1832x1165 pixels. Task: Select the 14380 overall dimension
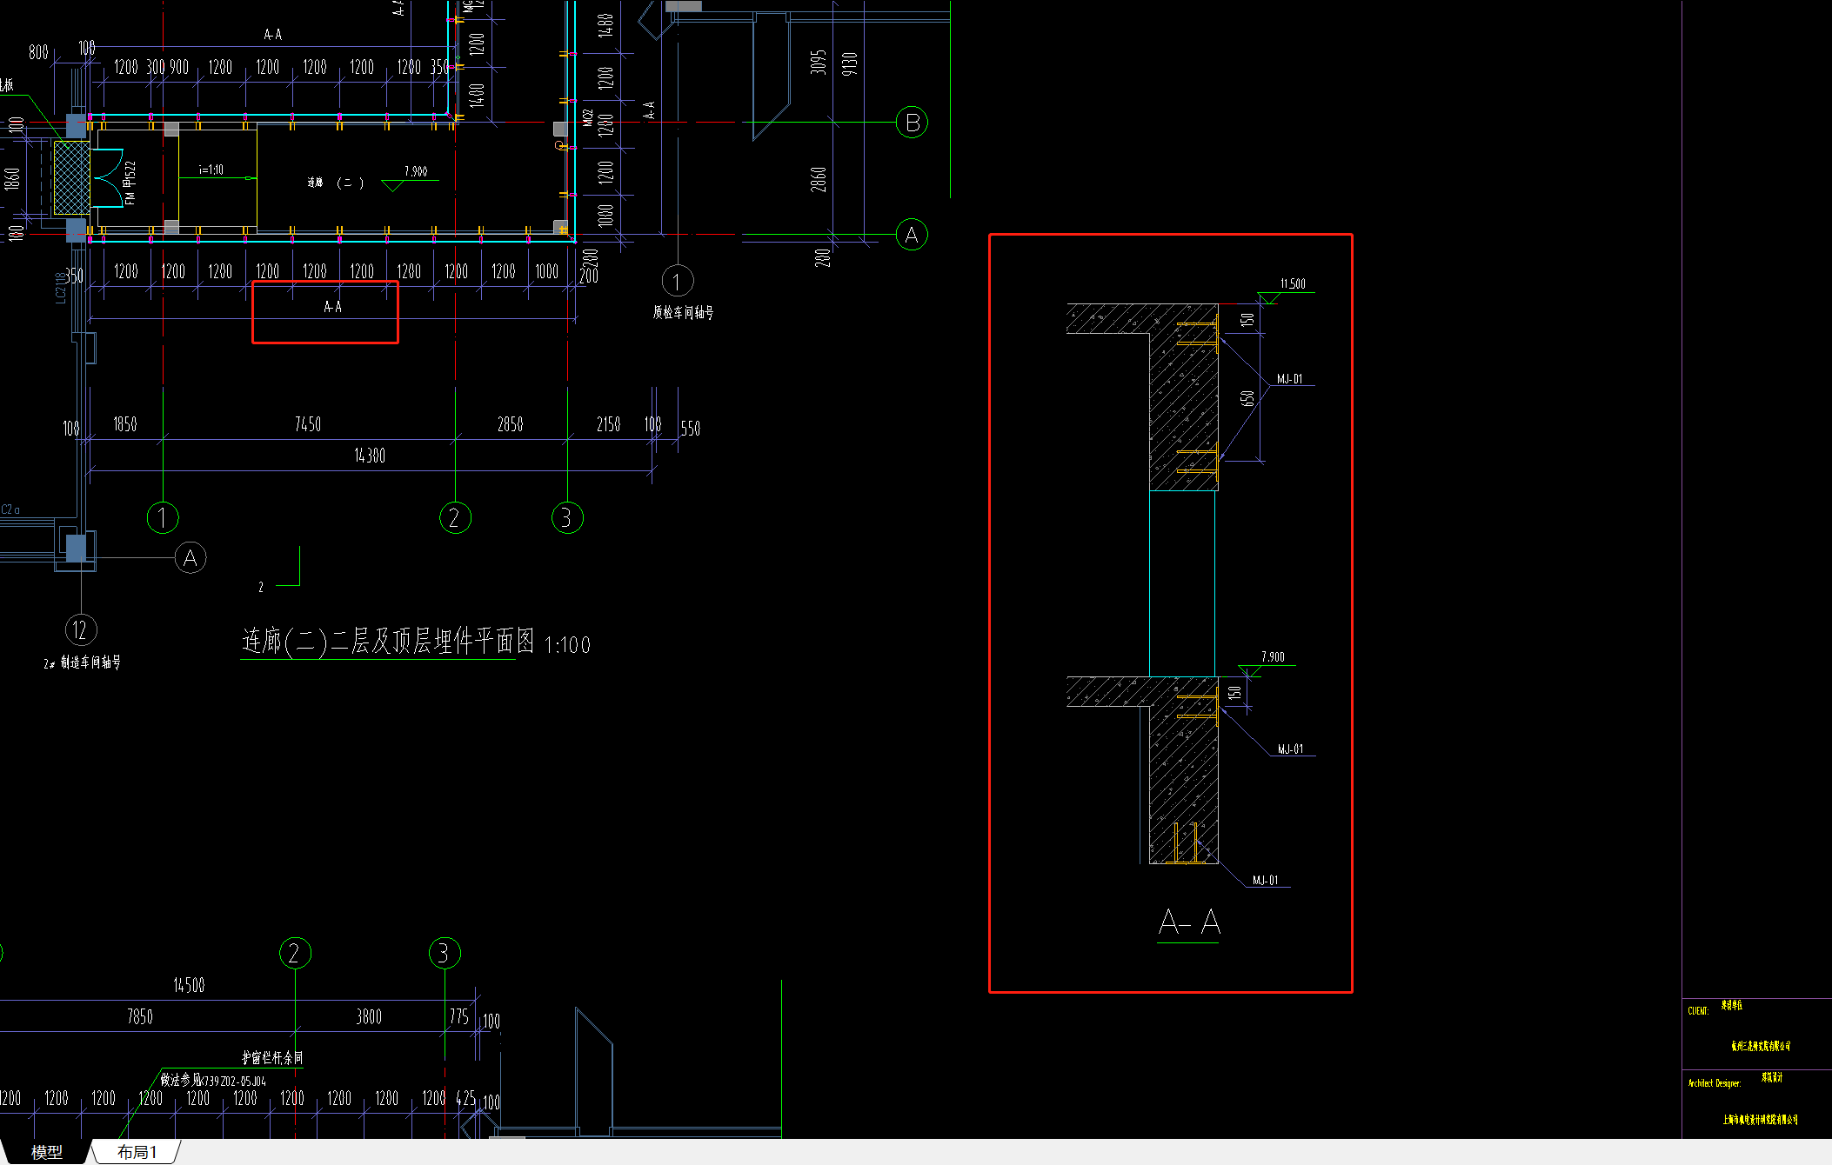(370, 456)
